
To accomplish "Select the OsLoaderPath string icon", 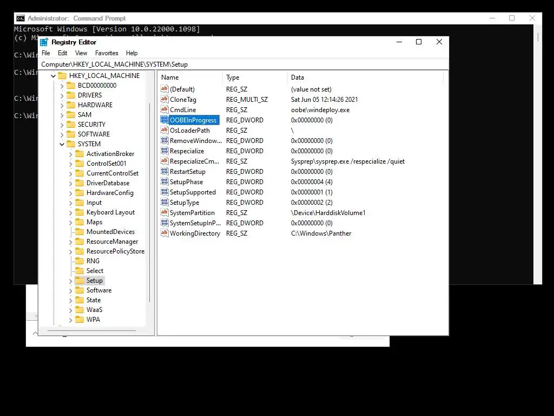I will (164, 130).
